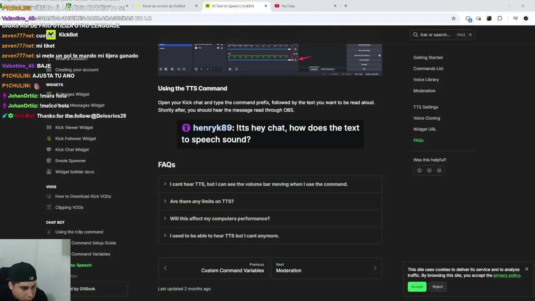The width and height of the screenshot is (535, 301).
Task: Click the Kick Viewer Widget eyes icon
Action: click(49, 128)
